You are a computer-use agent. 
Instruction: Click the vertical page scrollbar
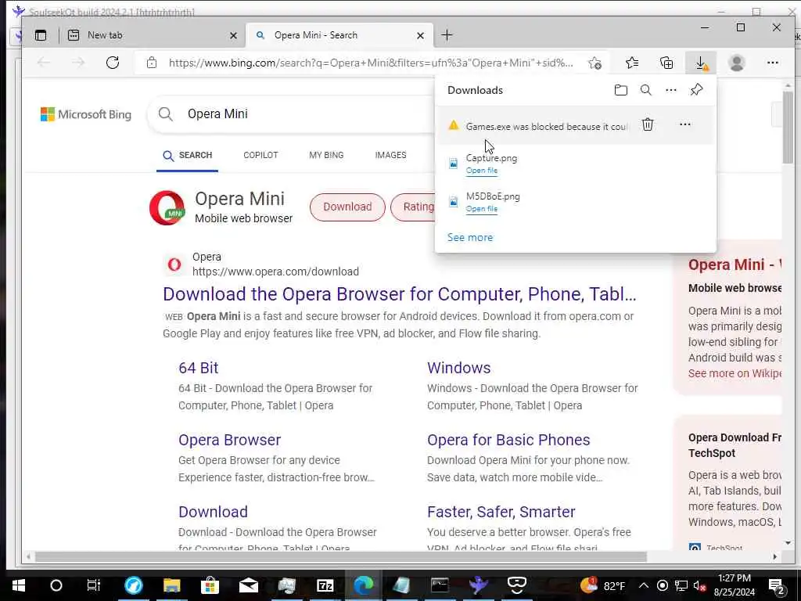coord(788,128)
